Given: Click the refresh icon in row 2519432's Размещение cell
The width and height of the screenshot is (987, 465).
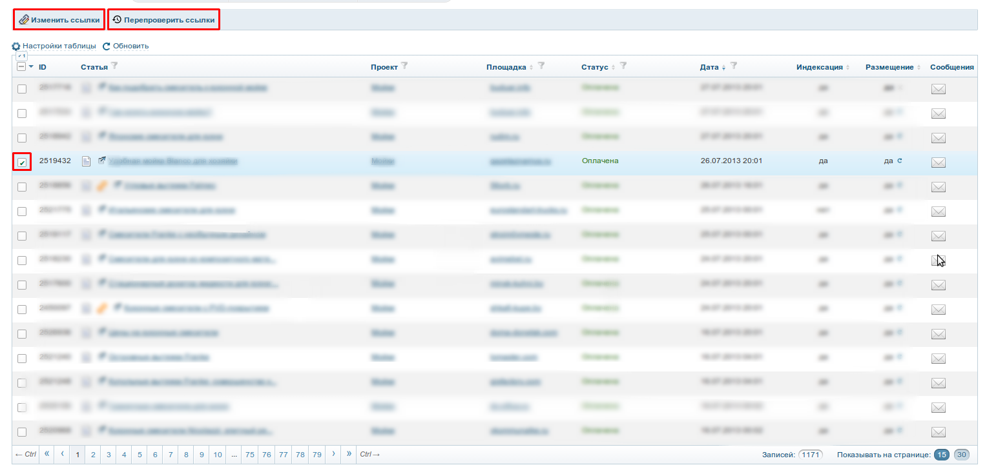Looking at the screenshot, I should click(x=899, y=161).
